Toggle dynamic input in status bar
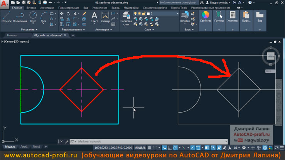Screen dimensions: 285x160 (x=164, y=148)
